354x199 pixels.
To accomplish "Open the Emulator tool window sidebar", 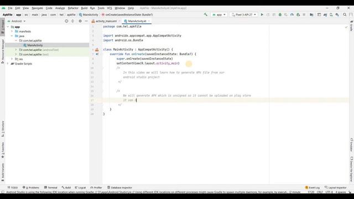I will [352, 145].
